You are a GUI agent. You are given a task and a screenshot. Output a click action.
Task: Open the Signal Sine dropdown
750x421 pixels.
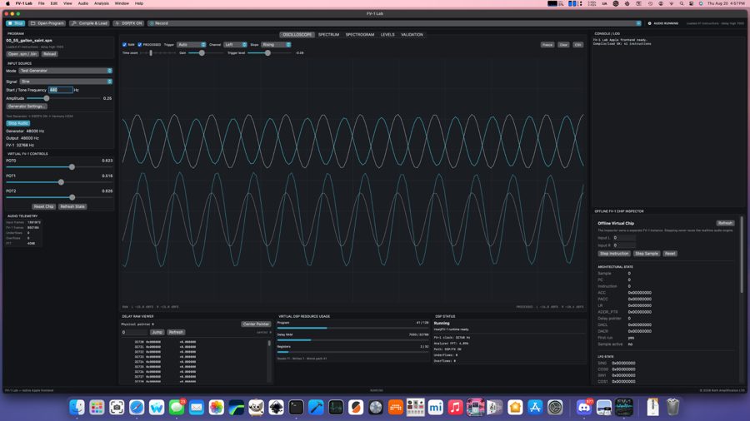pos(66,82)
